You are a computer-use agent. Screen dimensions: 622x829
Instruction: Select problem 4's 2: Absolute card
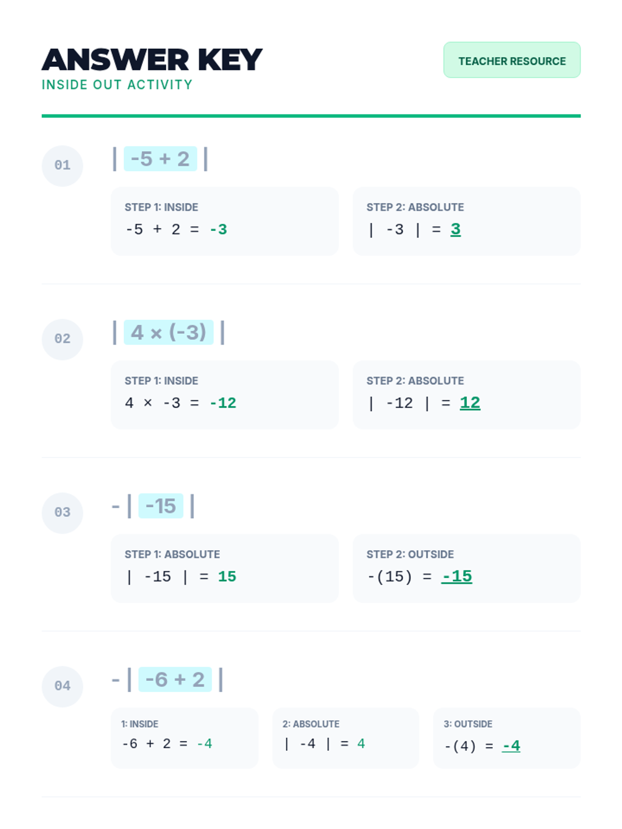point(345,738)
